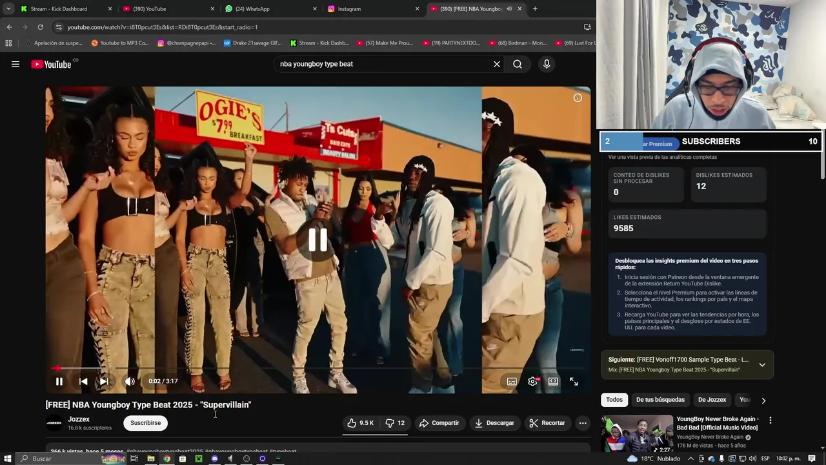
Task: Show hidden system tray icons
Action: (x=690, y=459)
